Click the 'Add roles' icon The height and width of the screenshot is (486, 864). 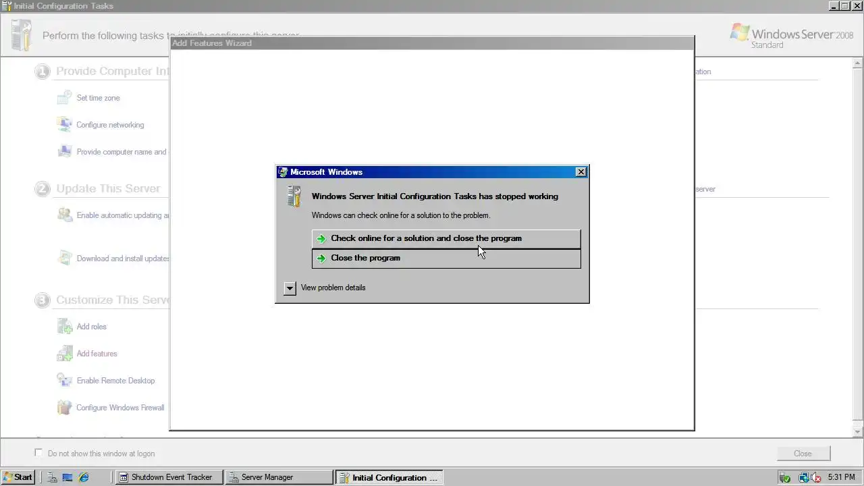(x=64, y=327)
